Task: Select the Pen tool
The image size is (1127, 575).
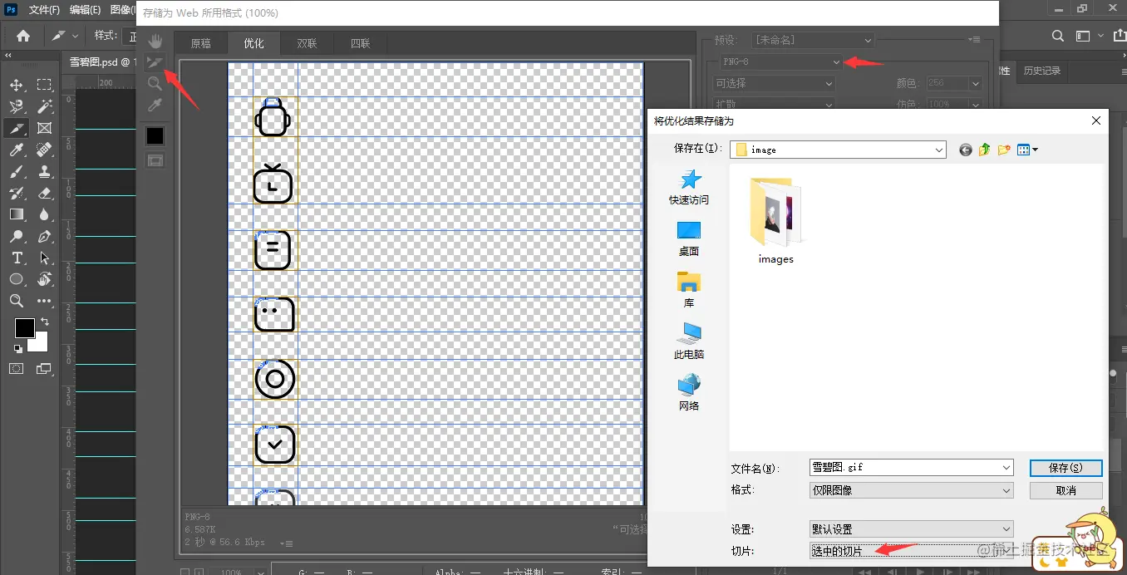Action: (x=45, y=236)
